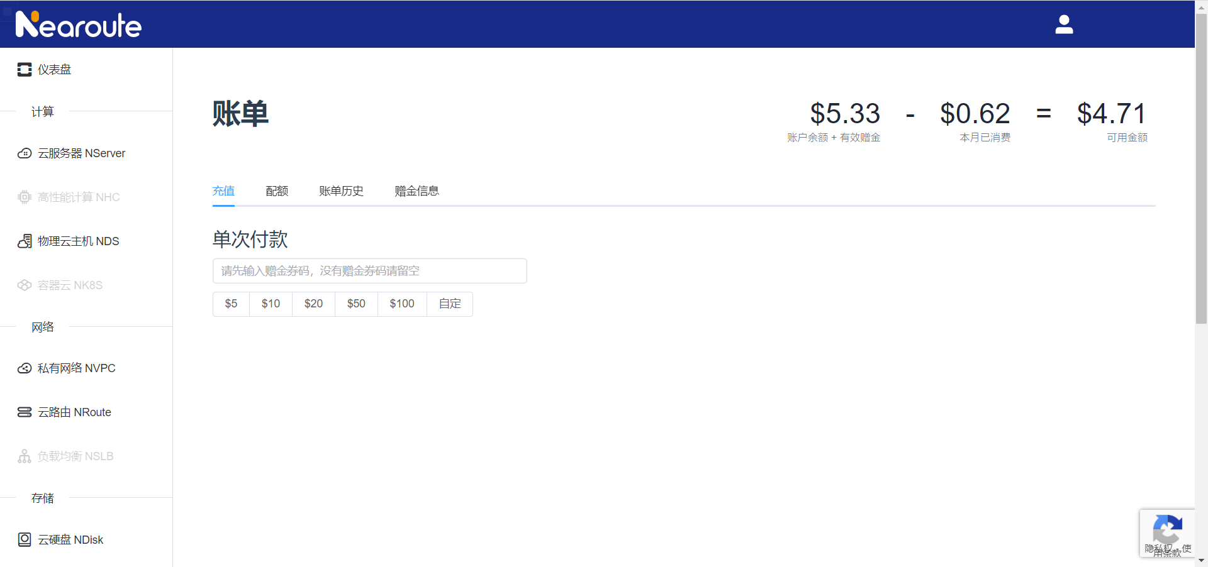The image size is (1208, 567).
Task: Open 高性能计算 NHC service
Action: [x=77, y=197]
